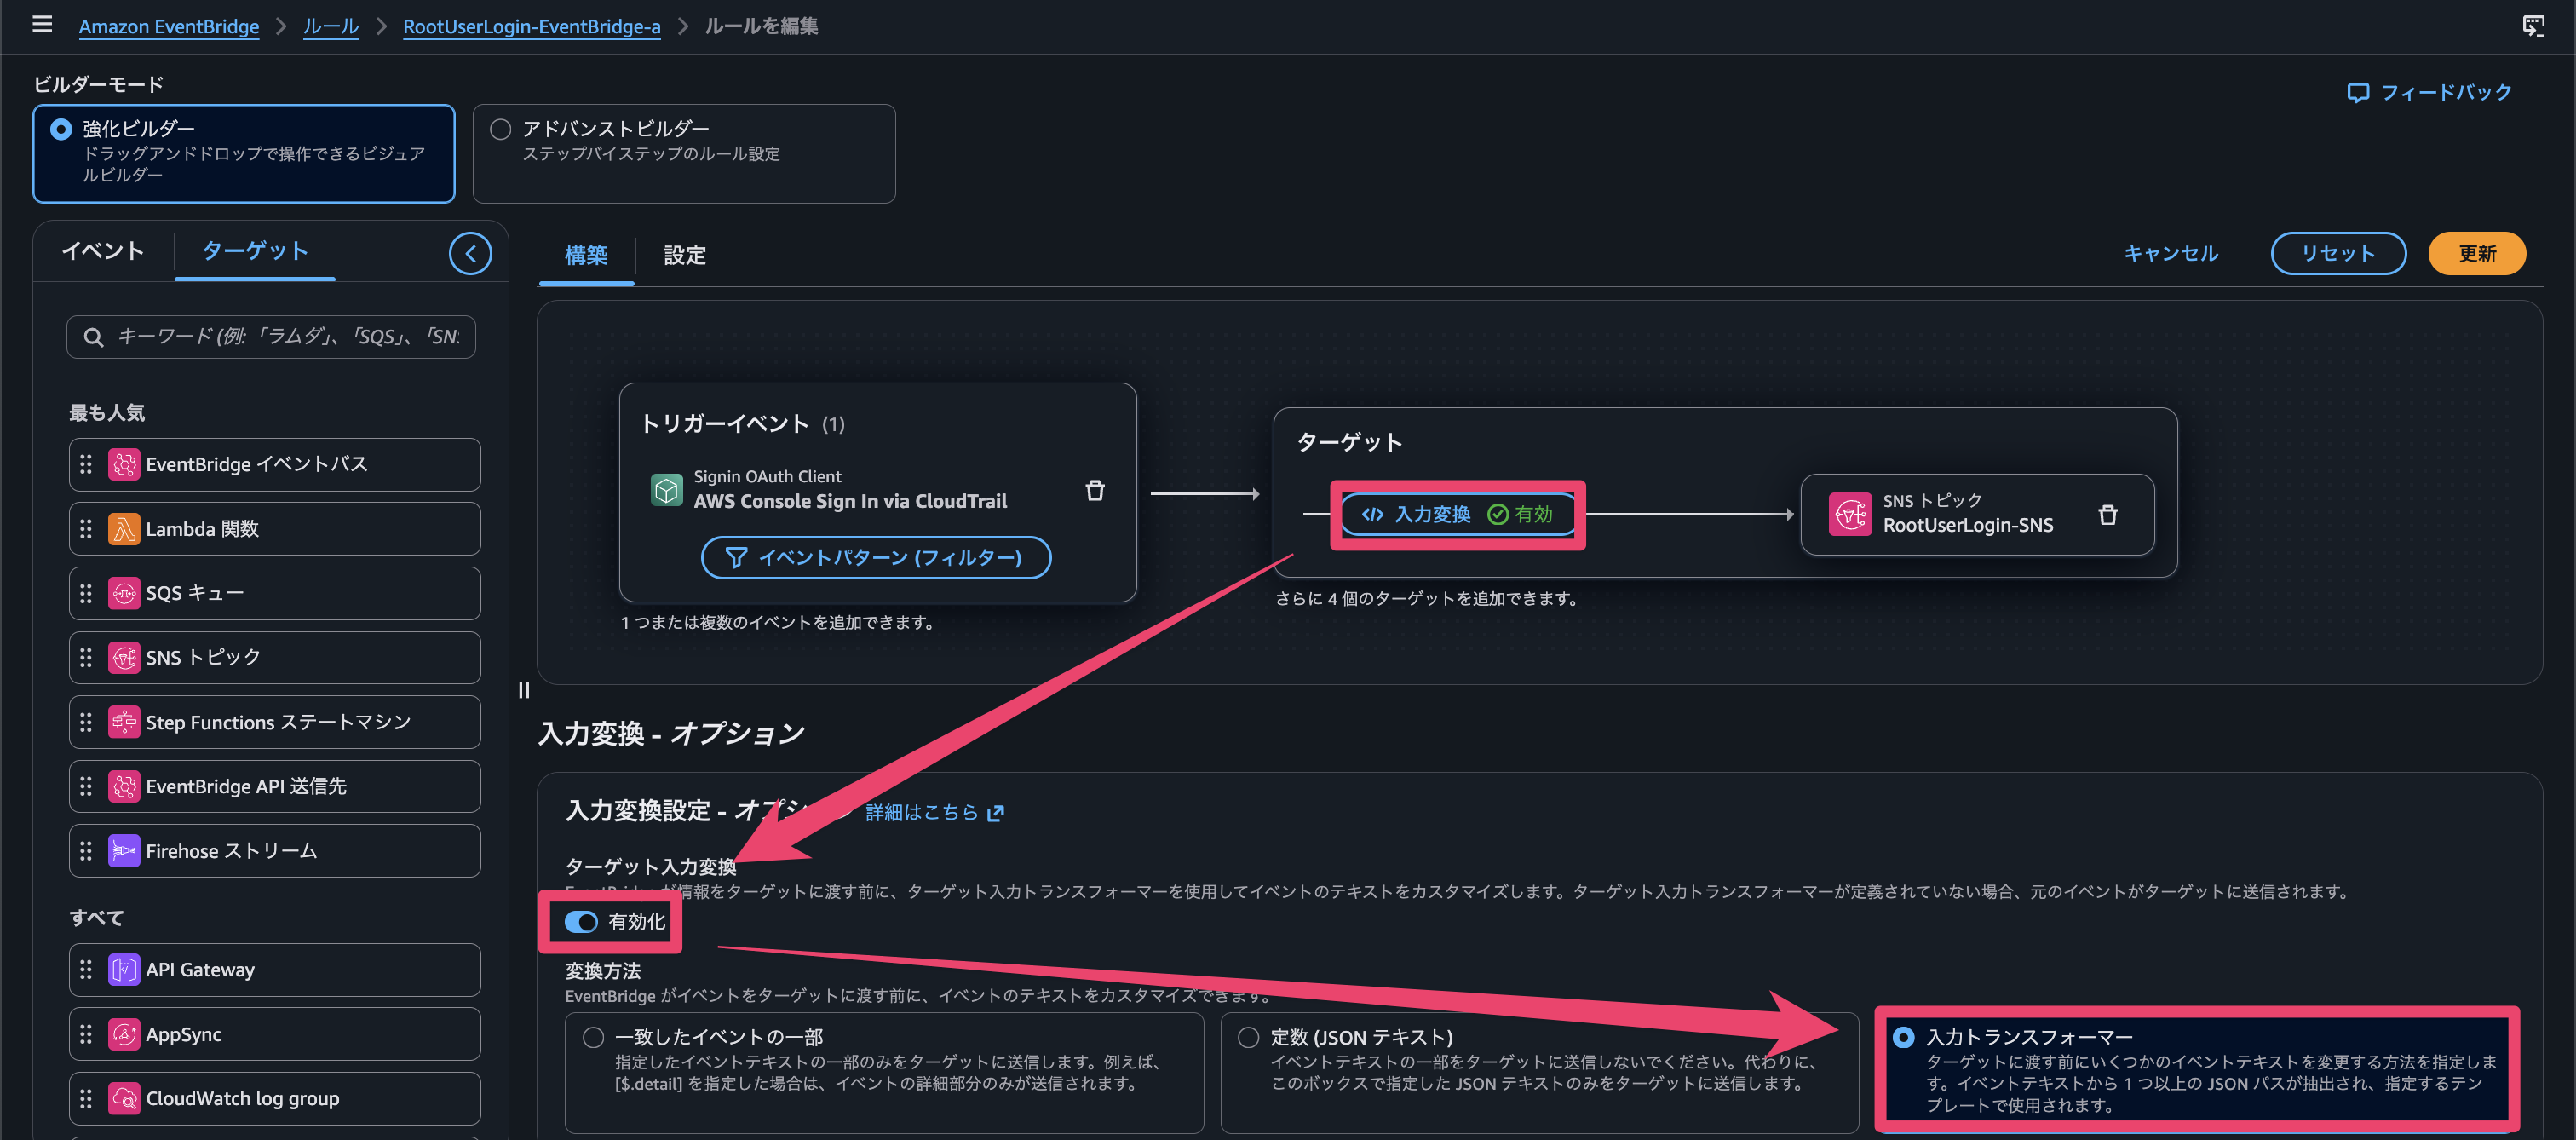Grab the drag handle of Step Functions row
This screenshot has width=2576, height=1140.
tap(86, 722)
